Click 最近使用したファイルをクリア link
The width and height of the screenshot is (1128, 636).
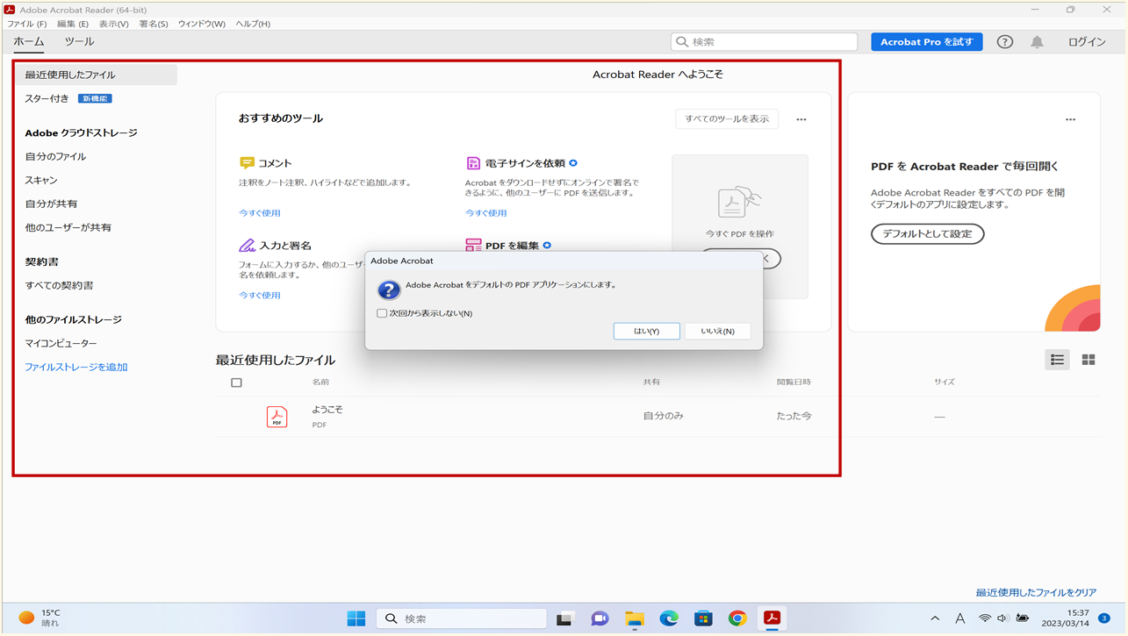[x=1036, y=593]
